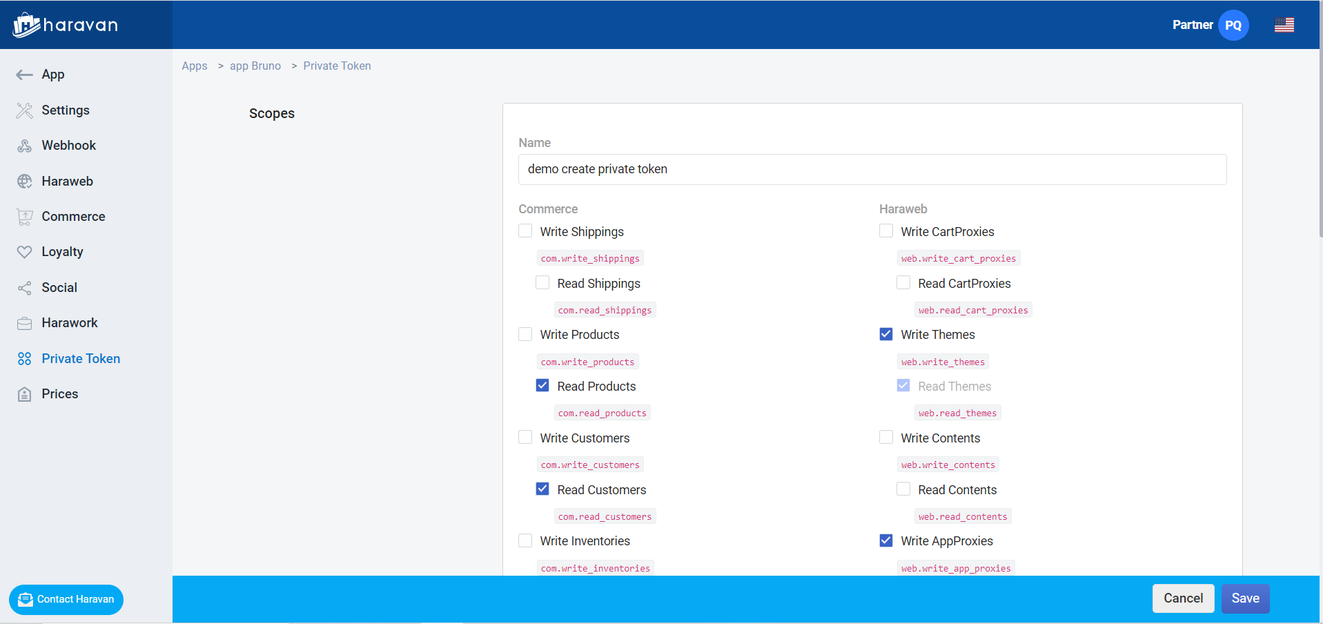Click the Webhook icon in sidebar
The image size is (1323, 624).
(x=24, y=146)
